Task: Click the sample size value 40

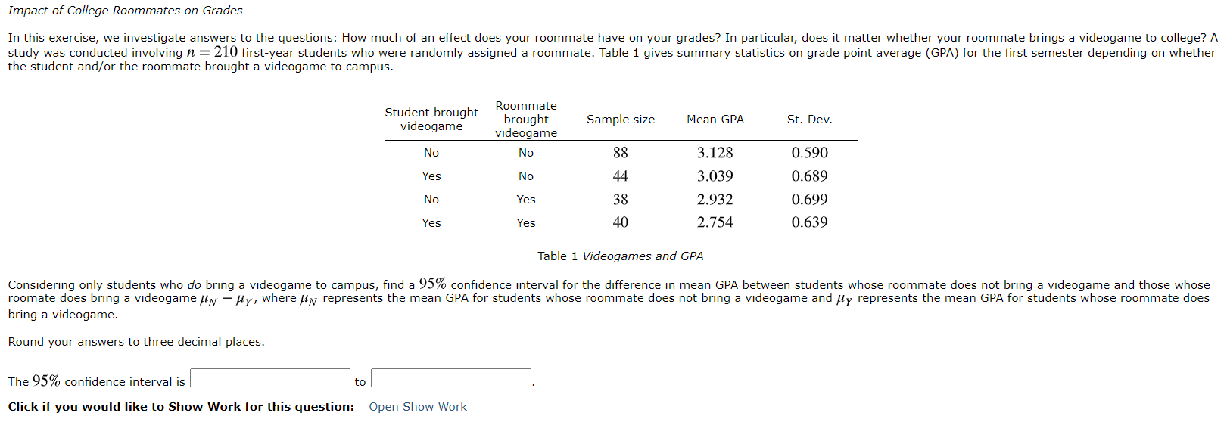Action: (621, 222)
